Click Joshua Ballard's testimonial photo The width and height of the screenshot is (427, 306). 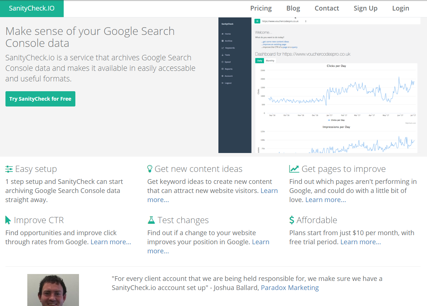[53, 290]
